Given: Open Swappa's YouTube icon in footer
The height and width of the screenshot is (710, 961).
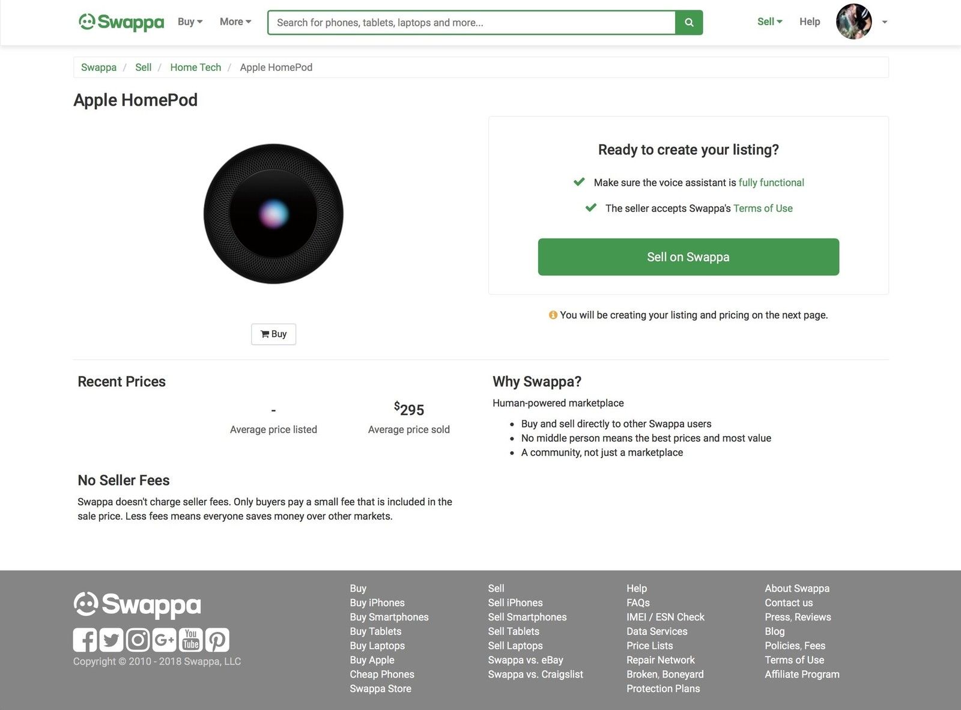Looking at the screenshot, I should point(191,640).
